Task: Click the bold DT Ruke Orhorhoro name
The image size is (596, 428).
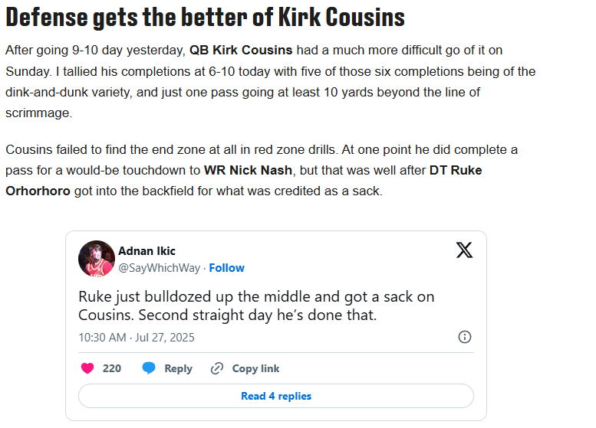Action: 456,171
